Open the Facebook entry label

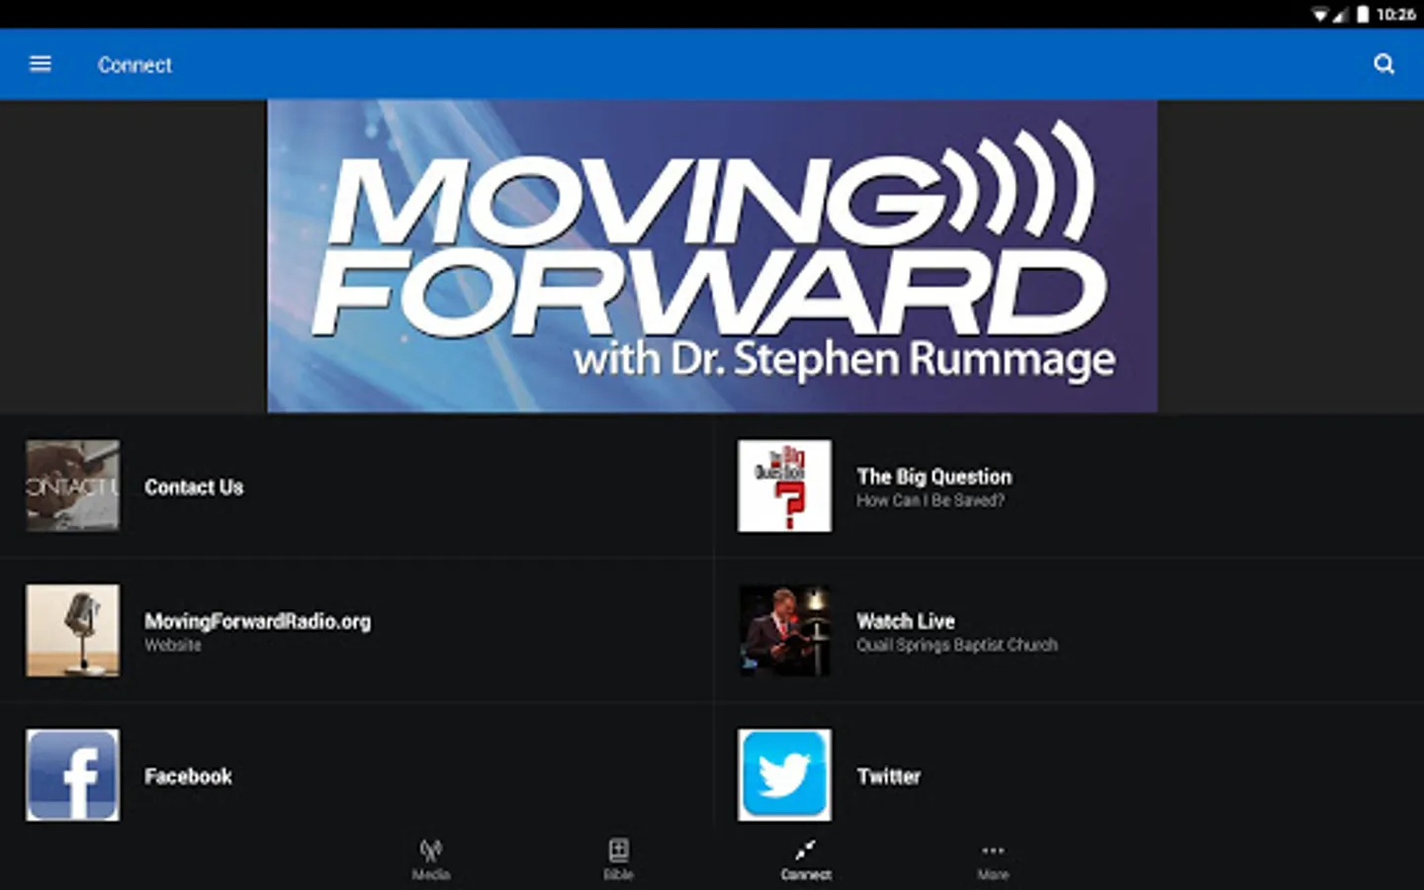tap(188, 776)
